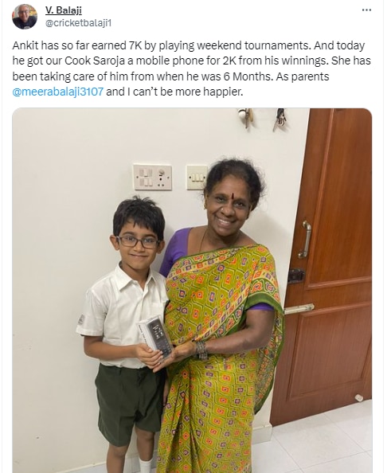Visit the @cricketbalaji1 handle profile
Screen dimensions: 391x473
78,23
